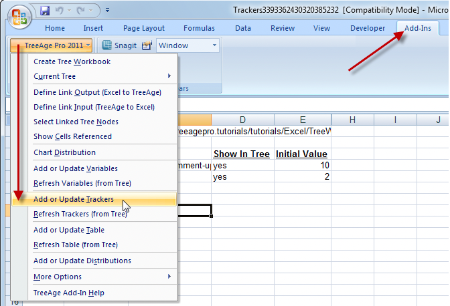Click Select Linked Tree Nodes
Viewport: 450px width, 306px height.
94,122
